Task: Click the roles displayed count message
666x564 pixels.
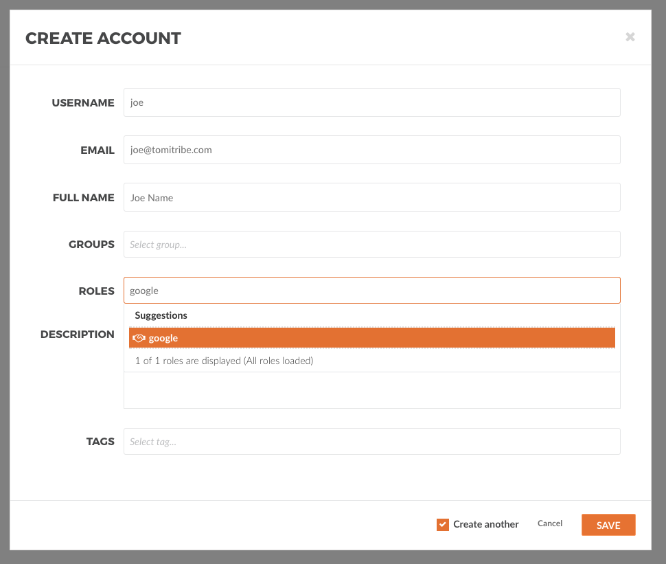Action: click(x=224, y=361)
